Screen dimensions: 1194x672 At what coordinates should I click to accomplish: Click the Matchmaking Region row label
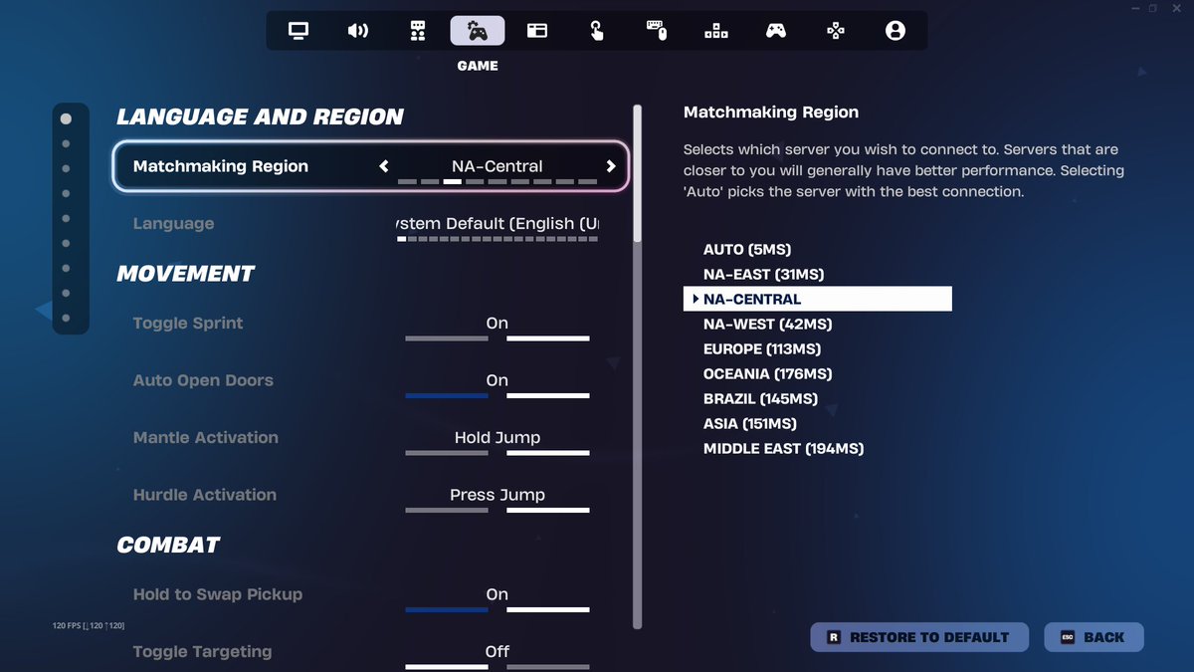[x=221, y=166]
